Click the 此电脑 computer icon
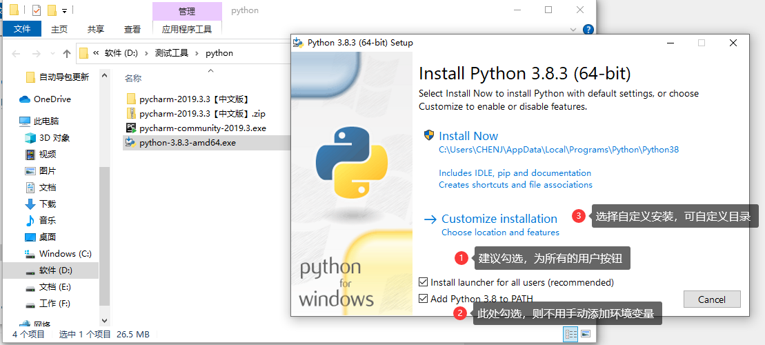 (x=25, y=121)
